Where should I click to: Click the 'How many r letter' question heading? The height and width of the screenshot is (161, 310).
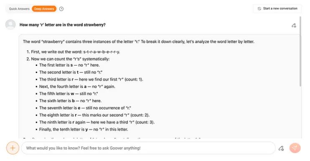(63, 25)
